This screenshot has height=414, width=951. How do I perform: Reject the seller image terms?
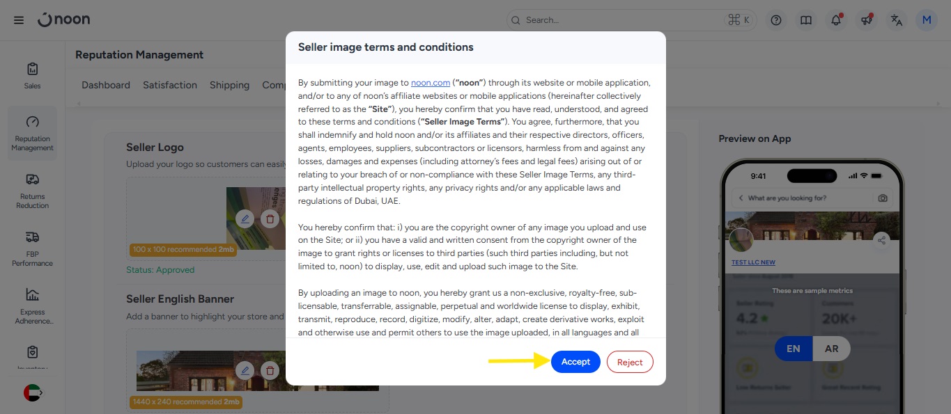tap(630, 362)
